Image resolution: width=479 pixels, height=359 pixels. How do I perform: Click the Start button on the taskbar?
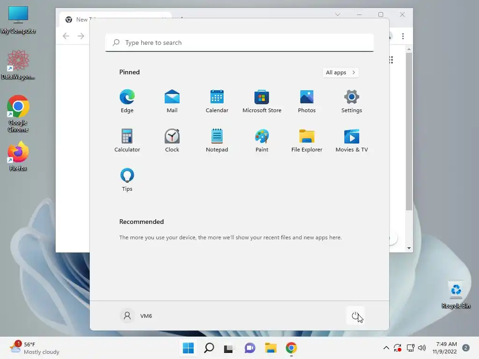pos(188,348)
